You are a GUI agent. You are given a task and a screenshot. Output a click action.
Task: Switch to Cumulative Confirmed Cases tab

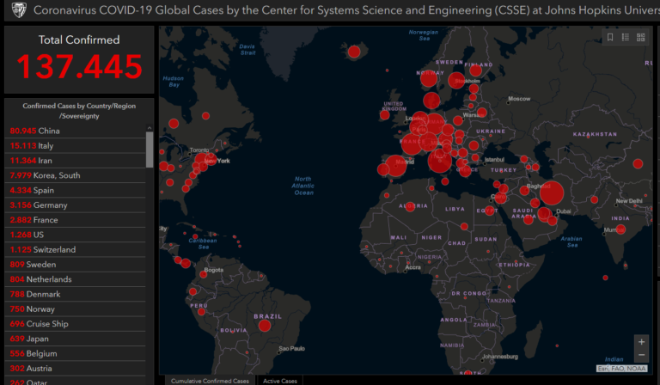(210, 381)
